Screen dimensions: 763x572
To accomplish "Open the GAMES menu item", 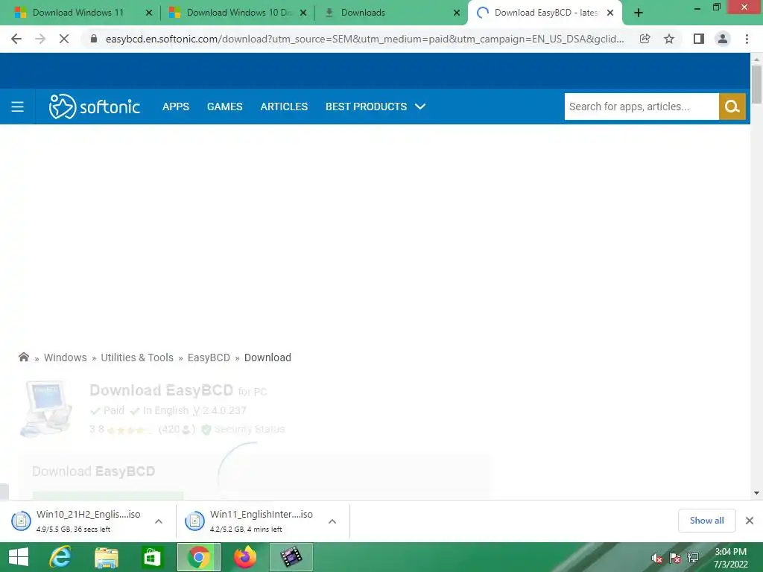I will click(224, 107).
